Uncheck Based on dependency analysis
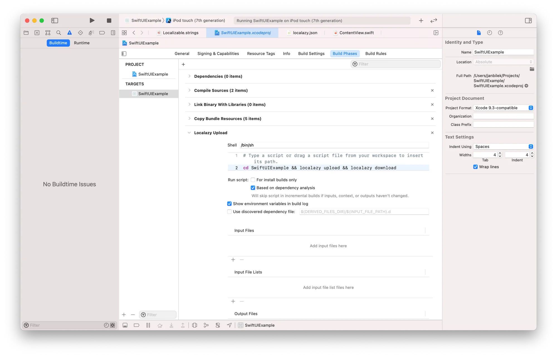The width and height of the screenshot is (557, 357). coord(253,188)
